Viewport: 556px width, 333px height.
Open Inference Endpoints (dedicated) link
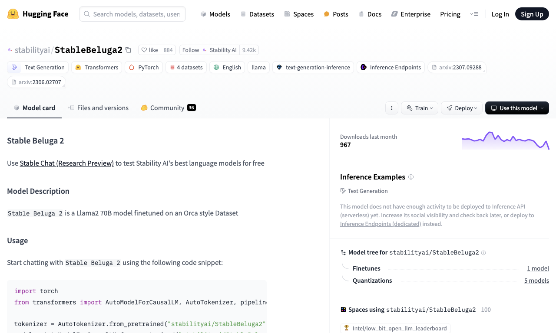tap(381, 224)
